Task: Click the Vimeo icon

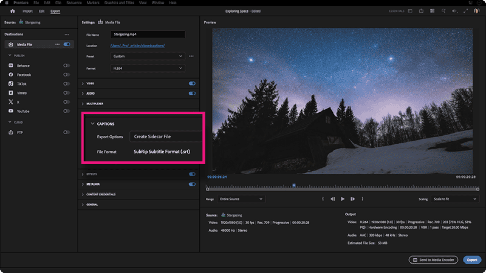Action: point(11,93)
